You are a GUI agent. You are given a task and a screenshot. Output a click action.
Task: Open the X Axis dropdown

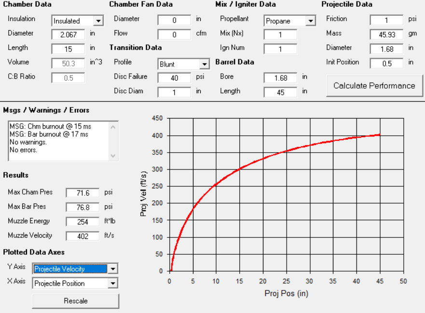click(x=113, y=283)
